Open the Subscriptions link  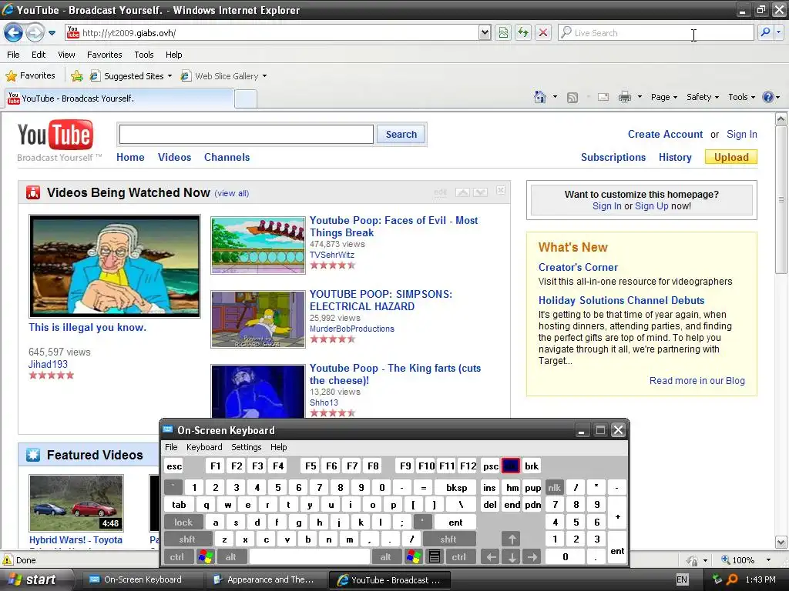pos(613,157)
